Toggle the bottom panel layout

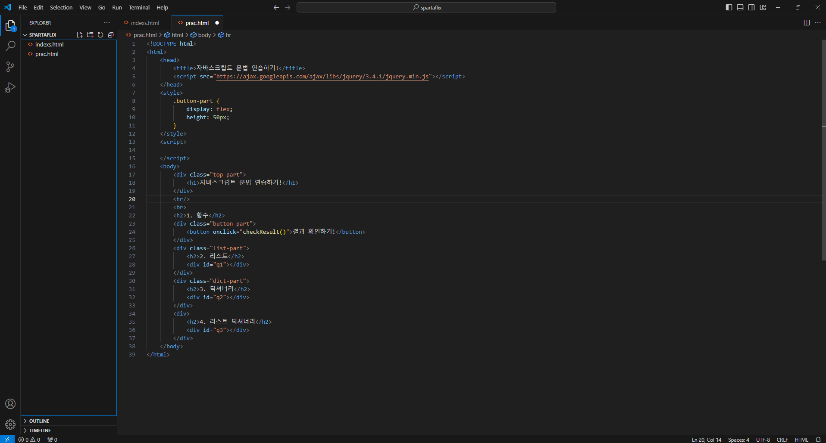point(740,7)
